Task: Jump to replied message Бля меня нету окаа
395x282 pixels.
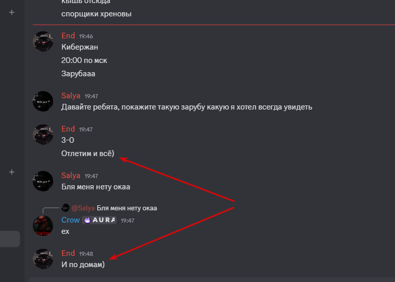Action: [127, 208]
